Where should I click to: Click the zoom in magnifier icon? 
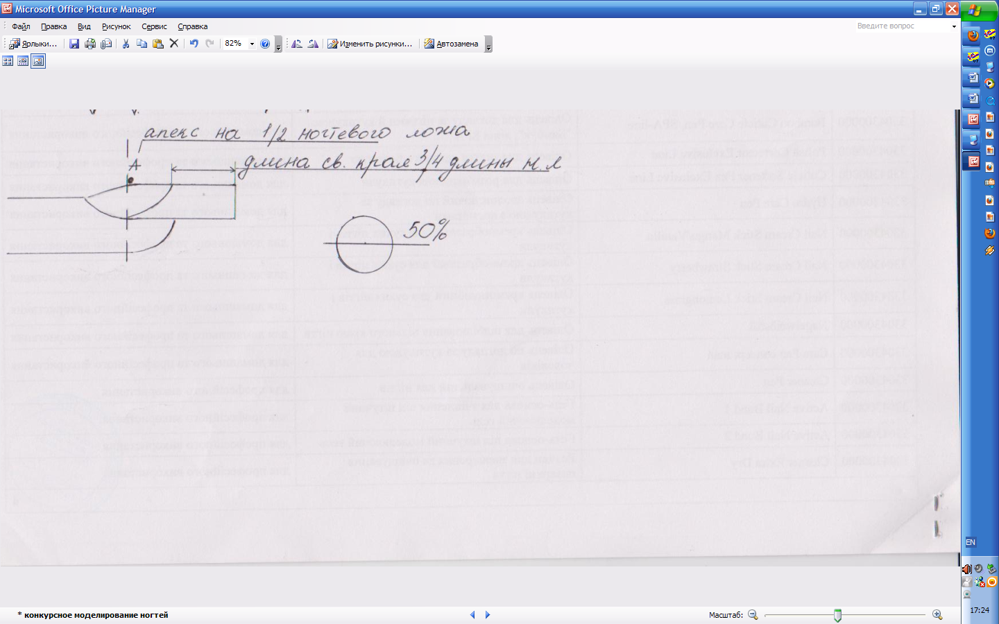(937, 615)
